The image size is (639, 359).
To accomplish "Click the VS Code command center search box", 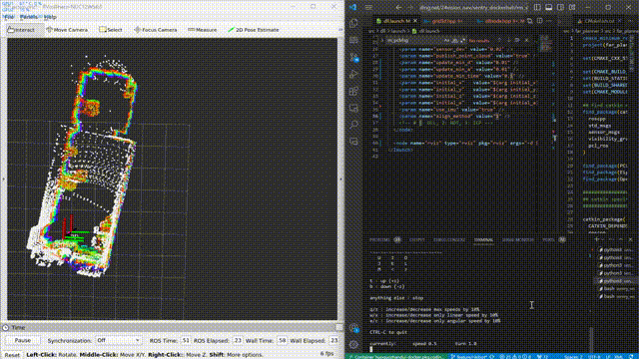I will pos(473,7).
